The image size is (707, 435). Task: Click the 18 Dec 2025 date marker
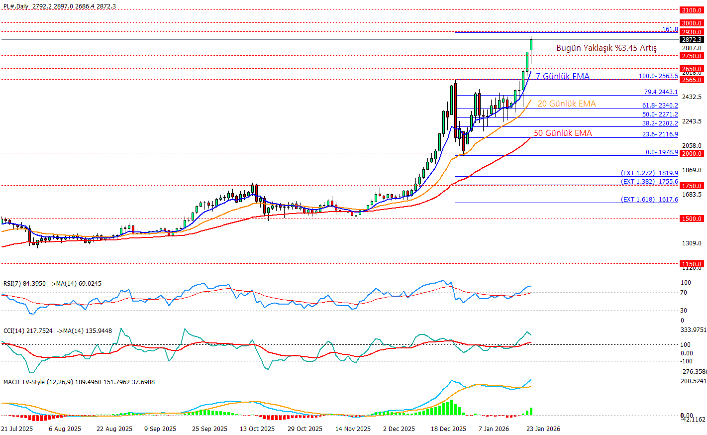click(448, 429)
